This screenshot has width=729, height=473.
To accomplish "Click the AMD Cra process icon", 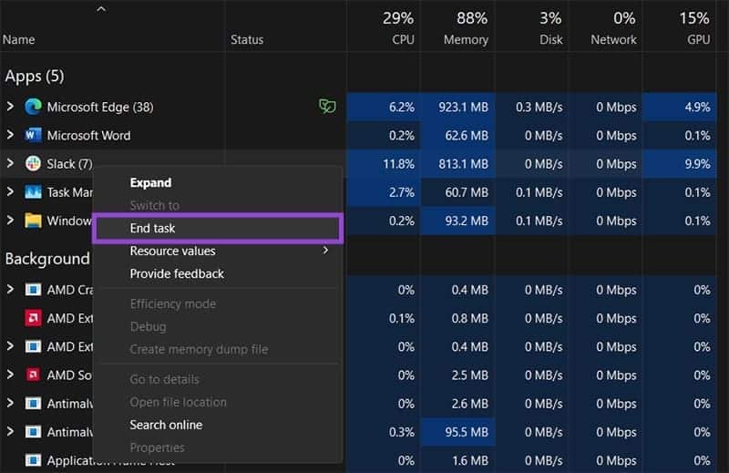I will click(33, 290).
